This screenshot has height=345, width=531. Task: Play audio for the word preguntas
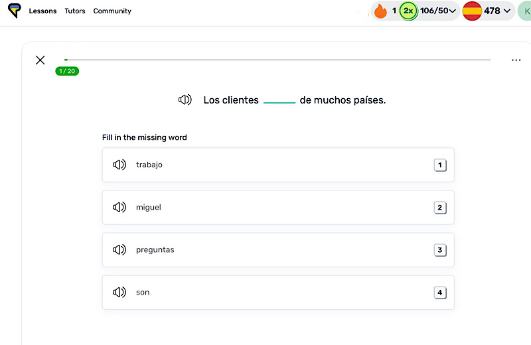pyautogui.click(x=119, y=249)
